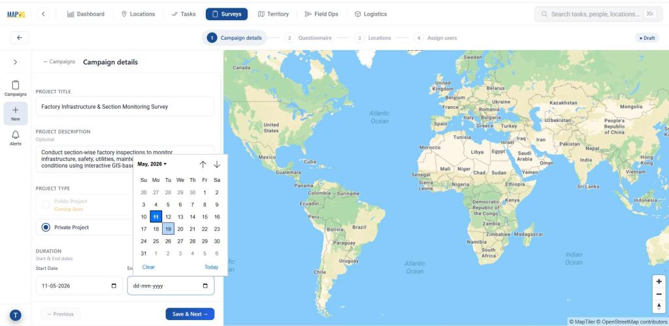The image size is (669, 326).
Task: Click the collapse chevron beside the logo
Action: 43,14
